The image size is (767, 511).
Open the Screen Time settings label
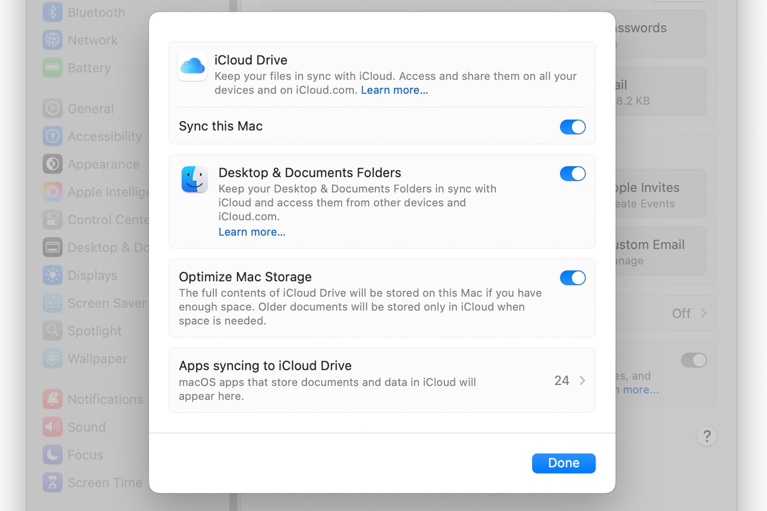tap(105, 483)
